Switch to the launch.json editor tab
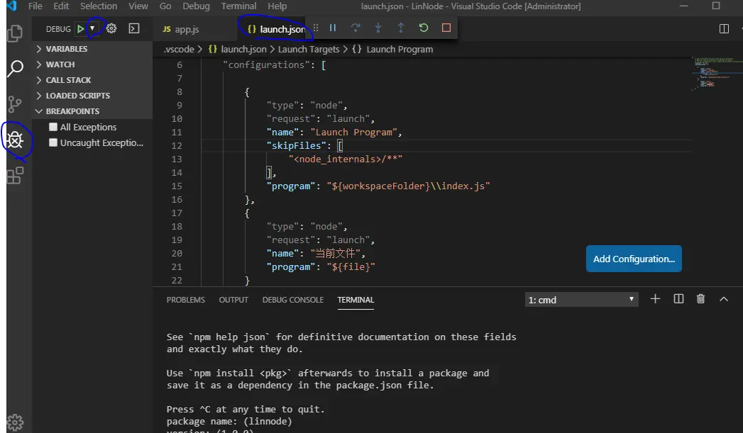 pyautogui.click(x=277, y=29)
